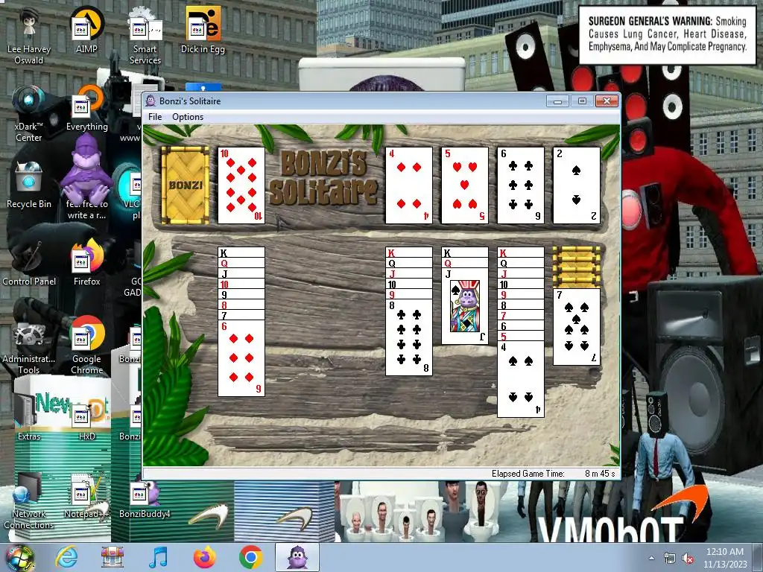
Task: Click the 6 of clubs foundation pile
Action: click(x=521, y=185)
